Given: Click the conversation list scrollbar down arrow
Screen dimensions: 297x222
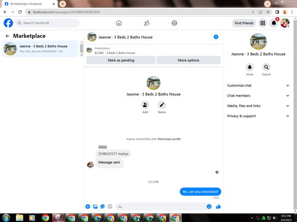Looking at the screenshot, I should (x=81, y=55).
